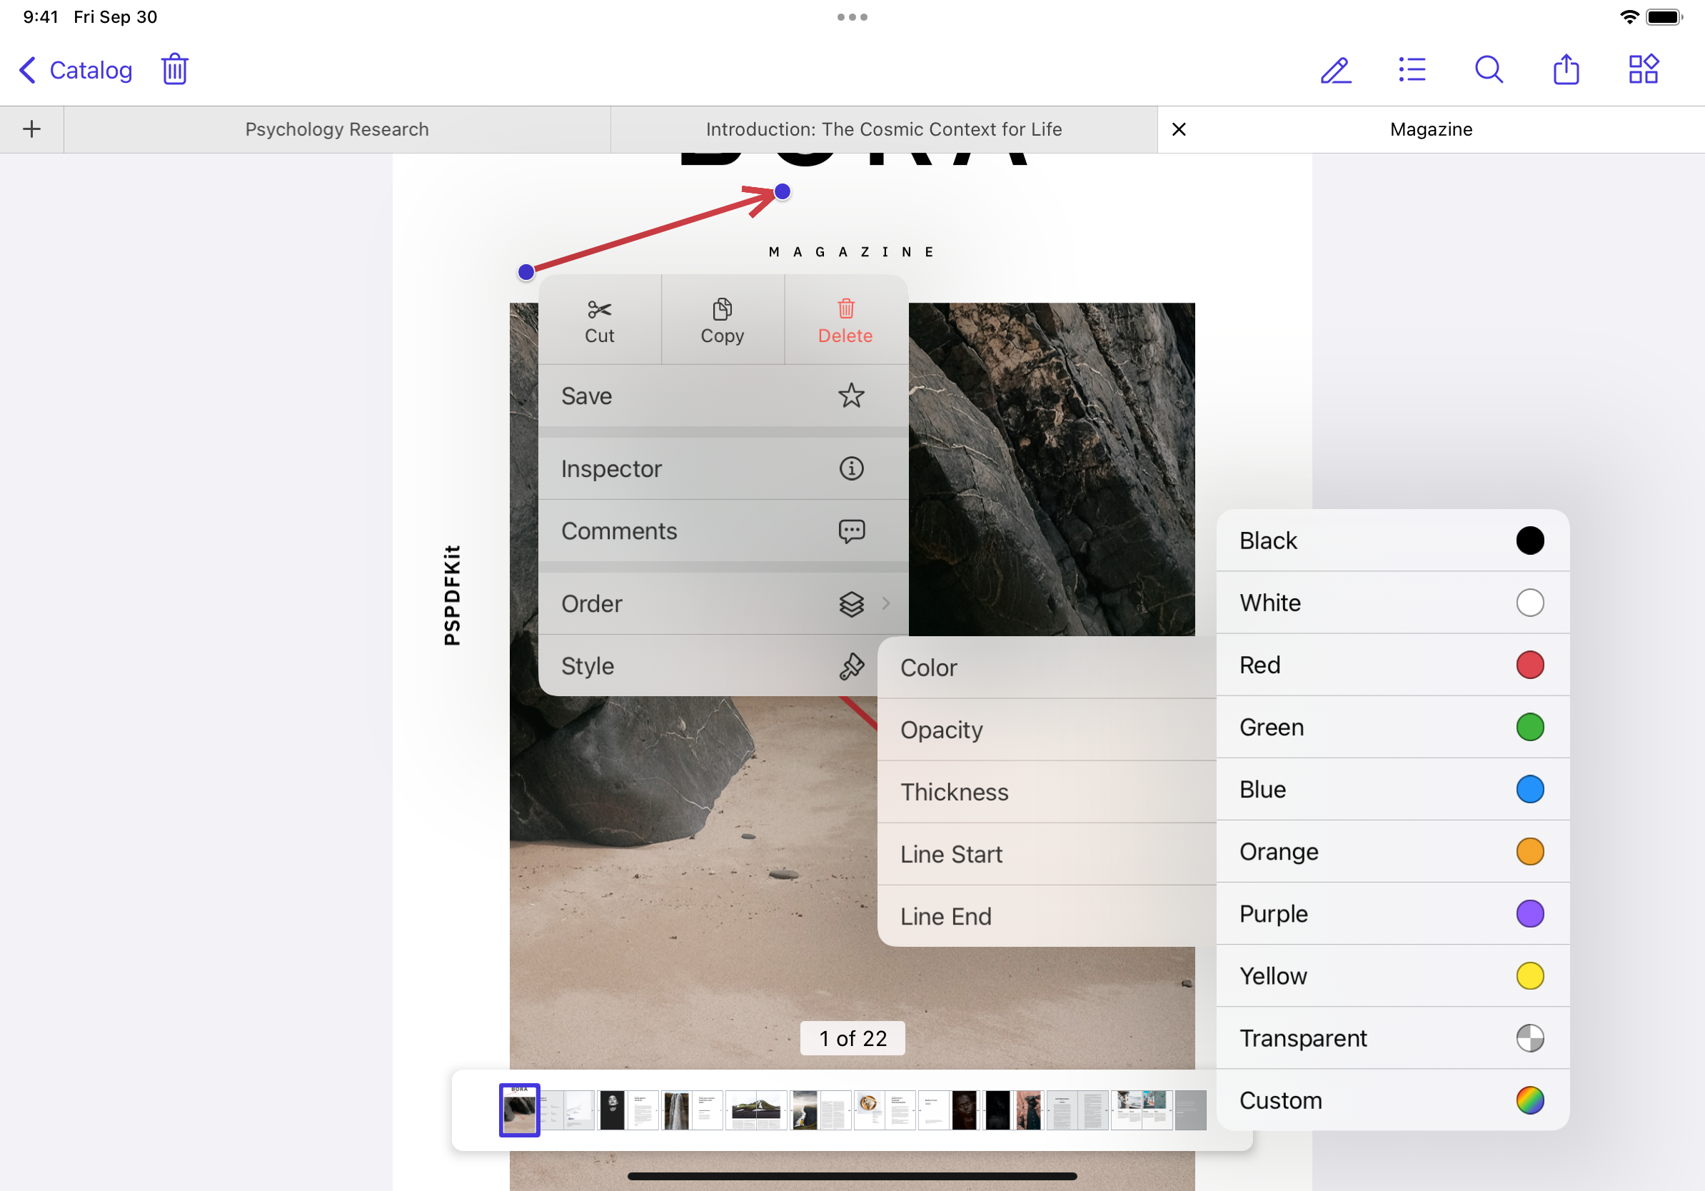
Task: Close the Magazine tab
Action: click(x=1180, y=129)
